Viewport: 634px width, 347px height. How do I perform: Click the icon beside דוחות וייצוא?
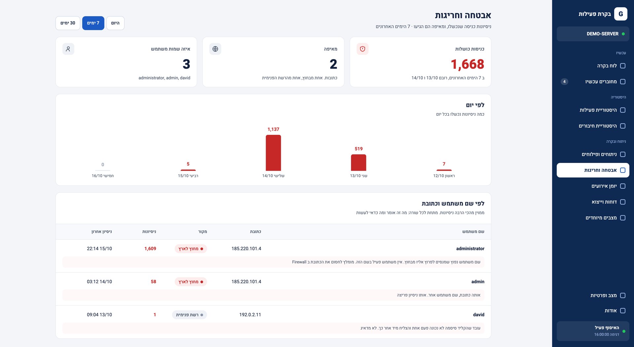(x=623, y=202)
